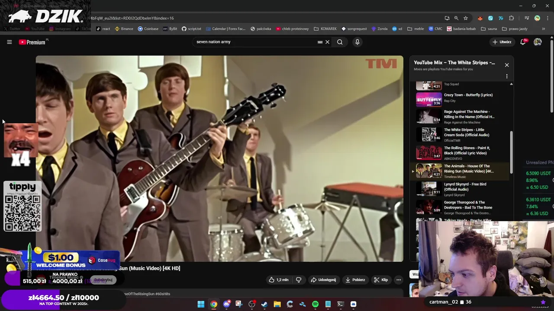Open the terminal from the taskbar
The width and height of the screenshot is (554, 311).
[341, 304]
